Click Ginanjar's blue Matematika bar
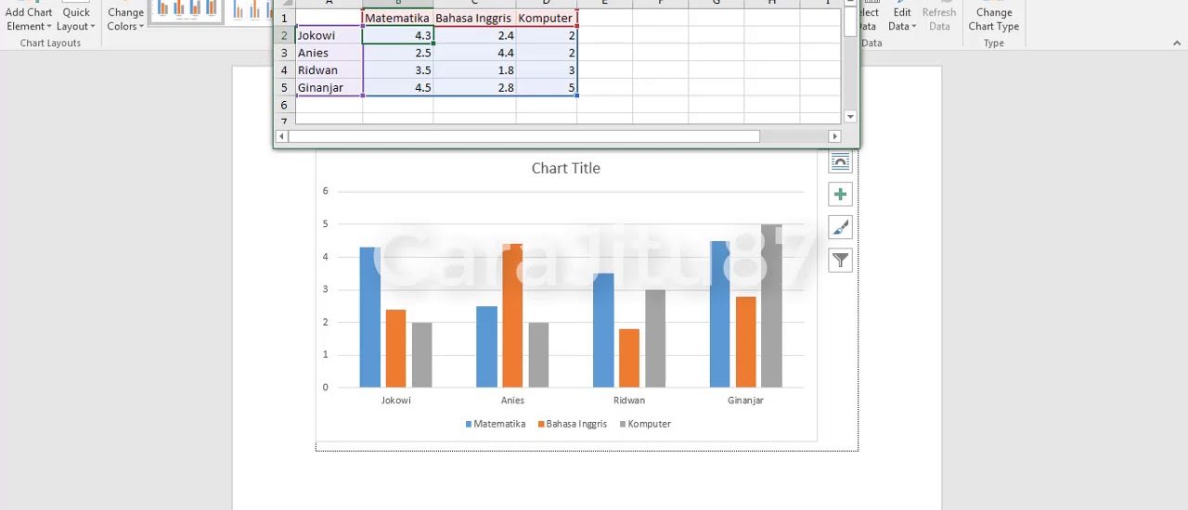Image resolution: width=1188 pixels, height=510 pixels. click(x=720, y=314)
